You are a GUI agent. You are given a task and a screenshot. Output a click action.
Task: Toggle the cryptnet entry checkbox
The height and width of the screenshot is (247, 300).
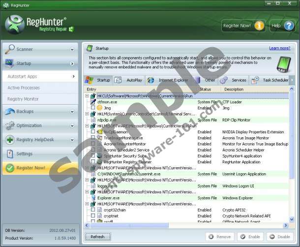[93, 216]
